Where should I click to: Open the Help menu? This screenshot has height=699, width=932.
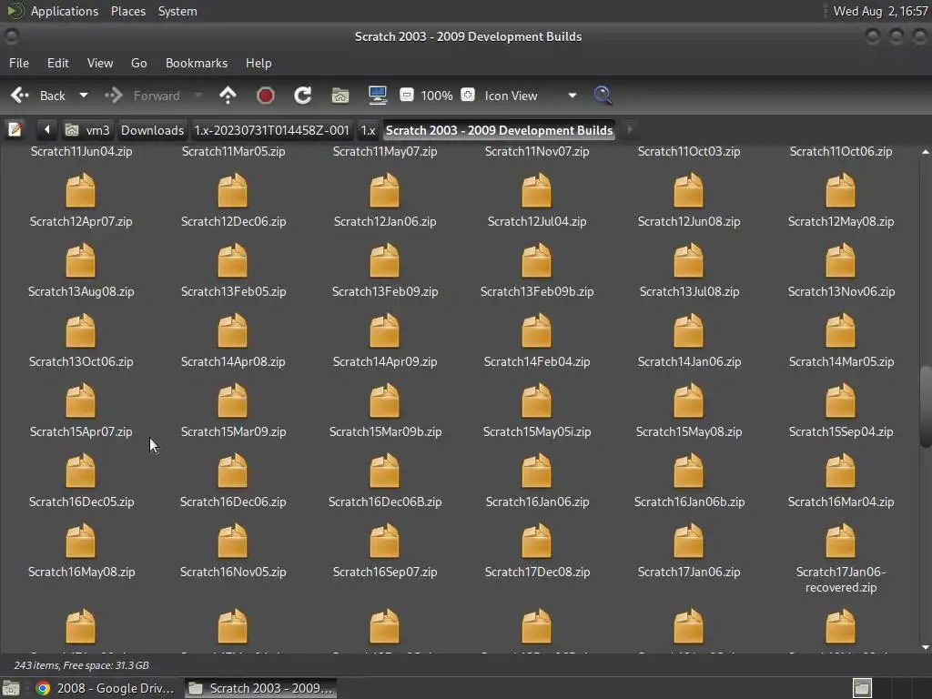[258, 63]
